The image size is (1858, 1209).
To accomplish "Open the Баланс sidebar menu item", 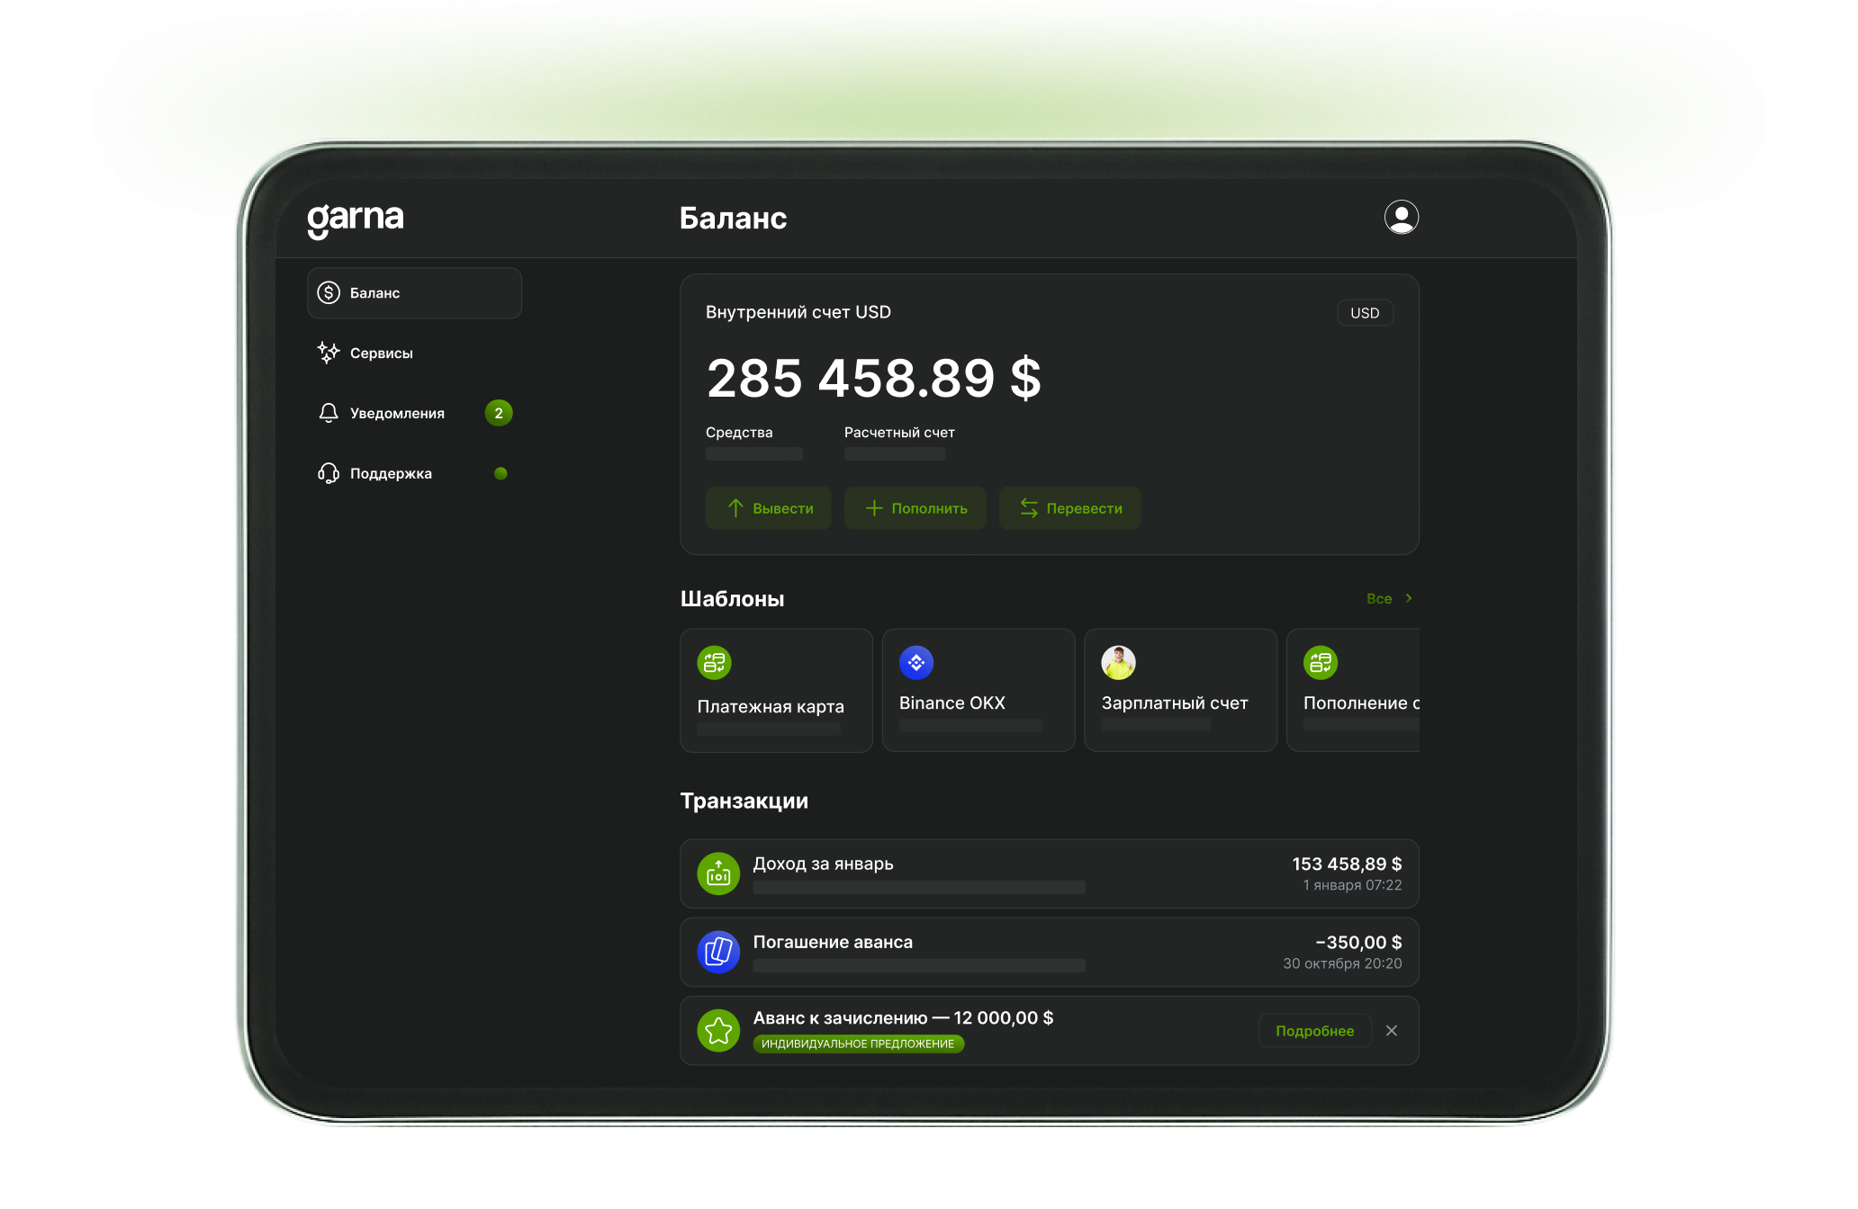I will pos(414,293).
